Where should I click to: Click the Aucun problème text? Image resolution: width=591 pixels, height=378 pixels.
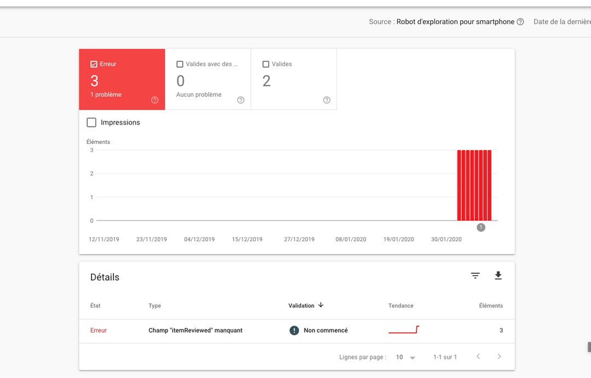199,95
